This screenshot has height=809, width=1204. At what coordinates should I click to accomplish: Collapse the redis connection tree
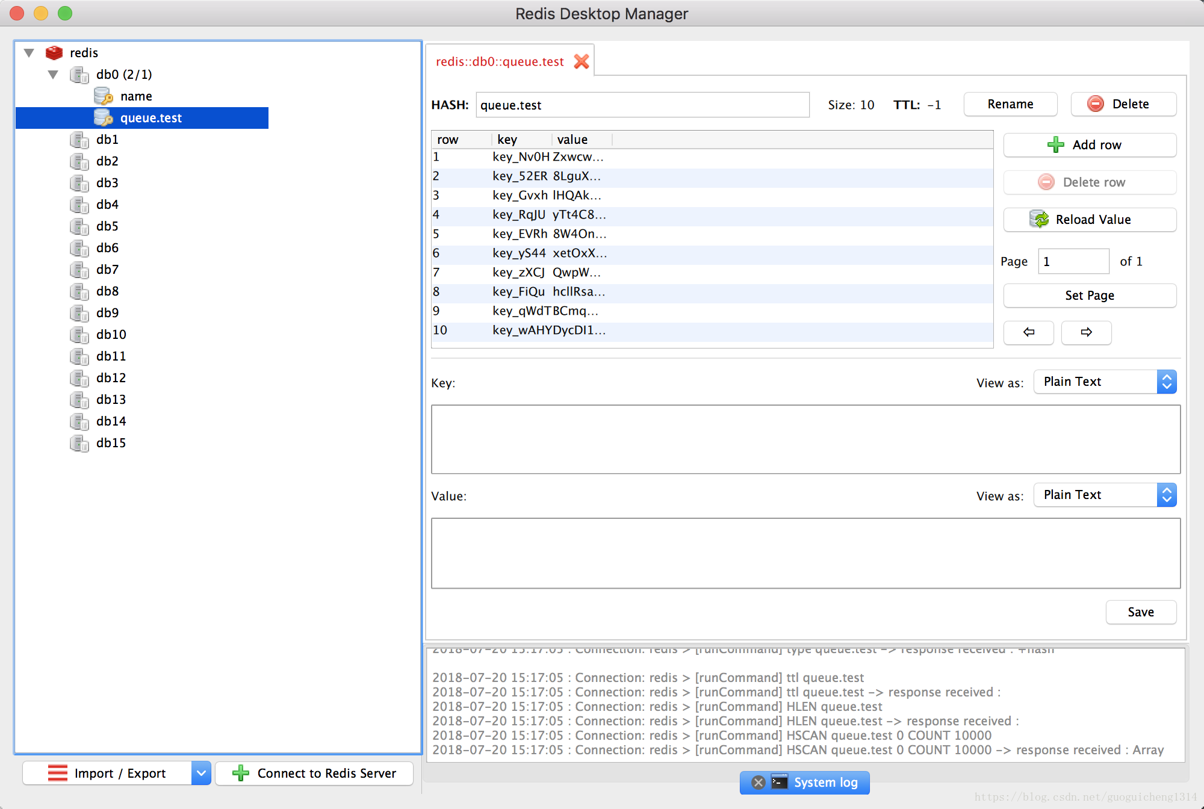pyautogui.click(x=29, y=53)
